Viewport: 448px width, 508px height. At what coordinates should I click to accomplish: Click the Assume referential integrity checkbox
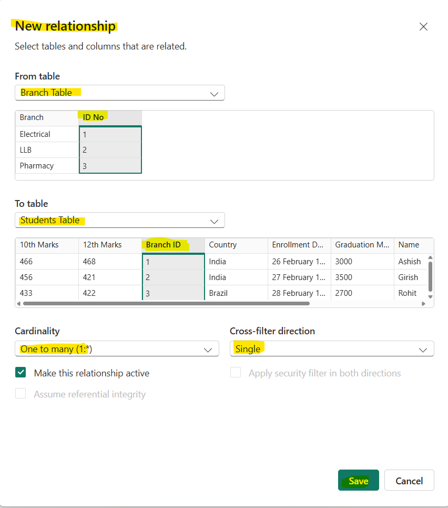[21, 393]
